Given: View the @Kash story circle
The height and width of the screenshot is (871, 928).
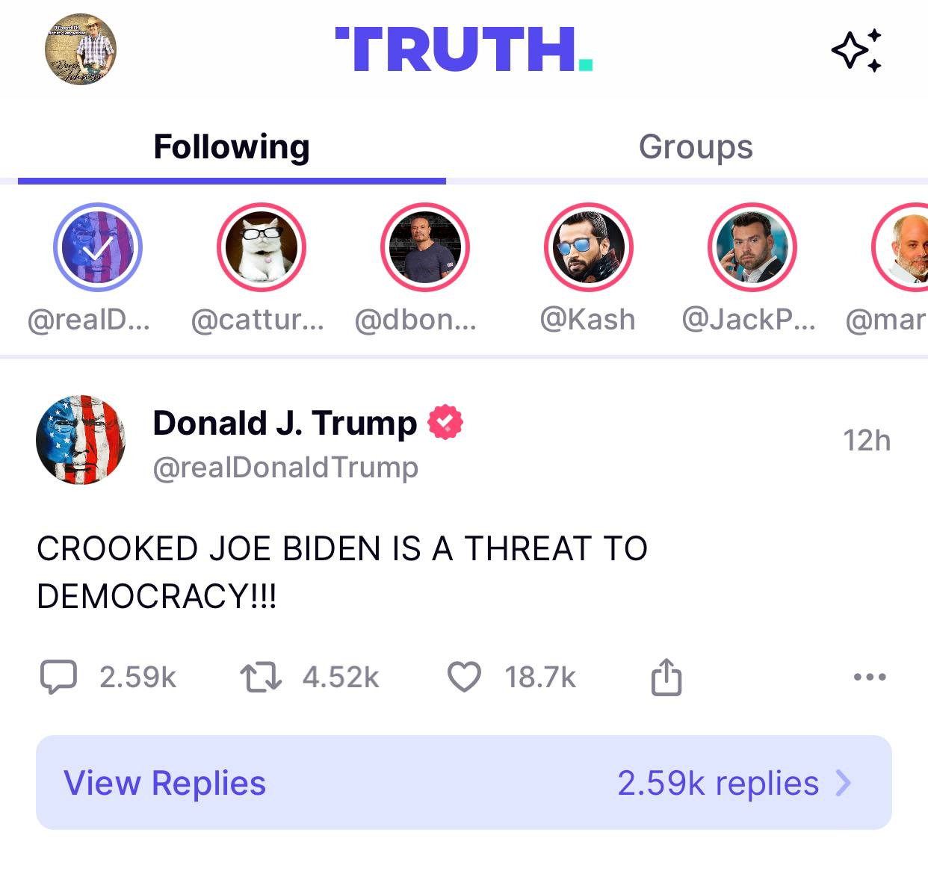Looking at the screenshot, I should point(589,247).
